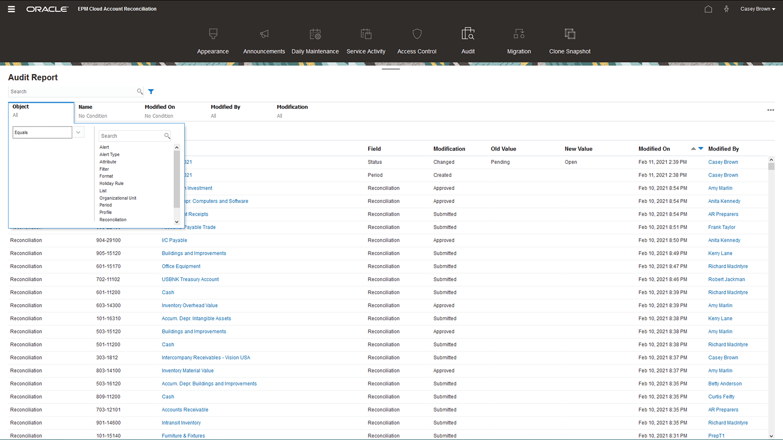The height and width of the screenshot is (440, 783).
Task: Toggle the filter bar funnel icon
Action: coord(151,92)
